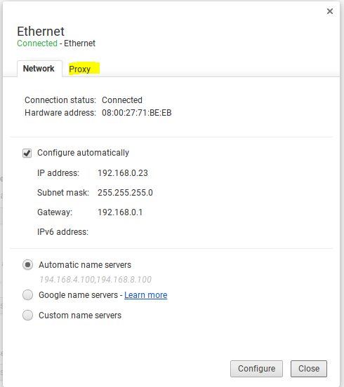Uncheck Configure automatically checkbox

point(27,153)
